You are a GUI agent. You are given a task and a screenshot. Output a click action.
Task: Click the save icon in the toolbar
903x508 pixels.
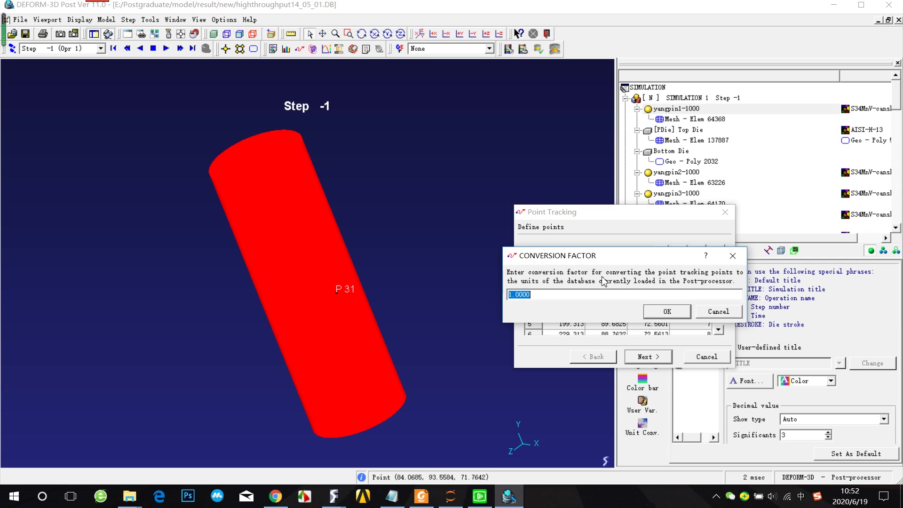(x=25, y=34)
